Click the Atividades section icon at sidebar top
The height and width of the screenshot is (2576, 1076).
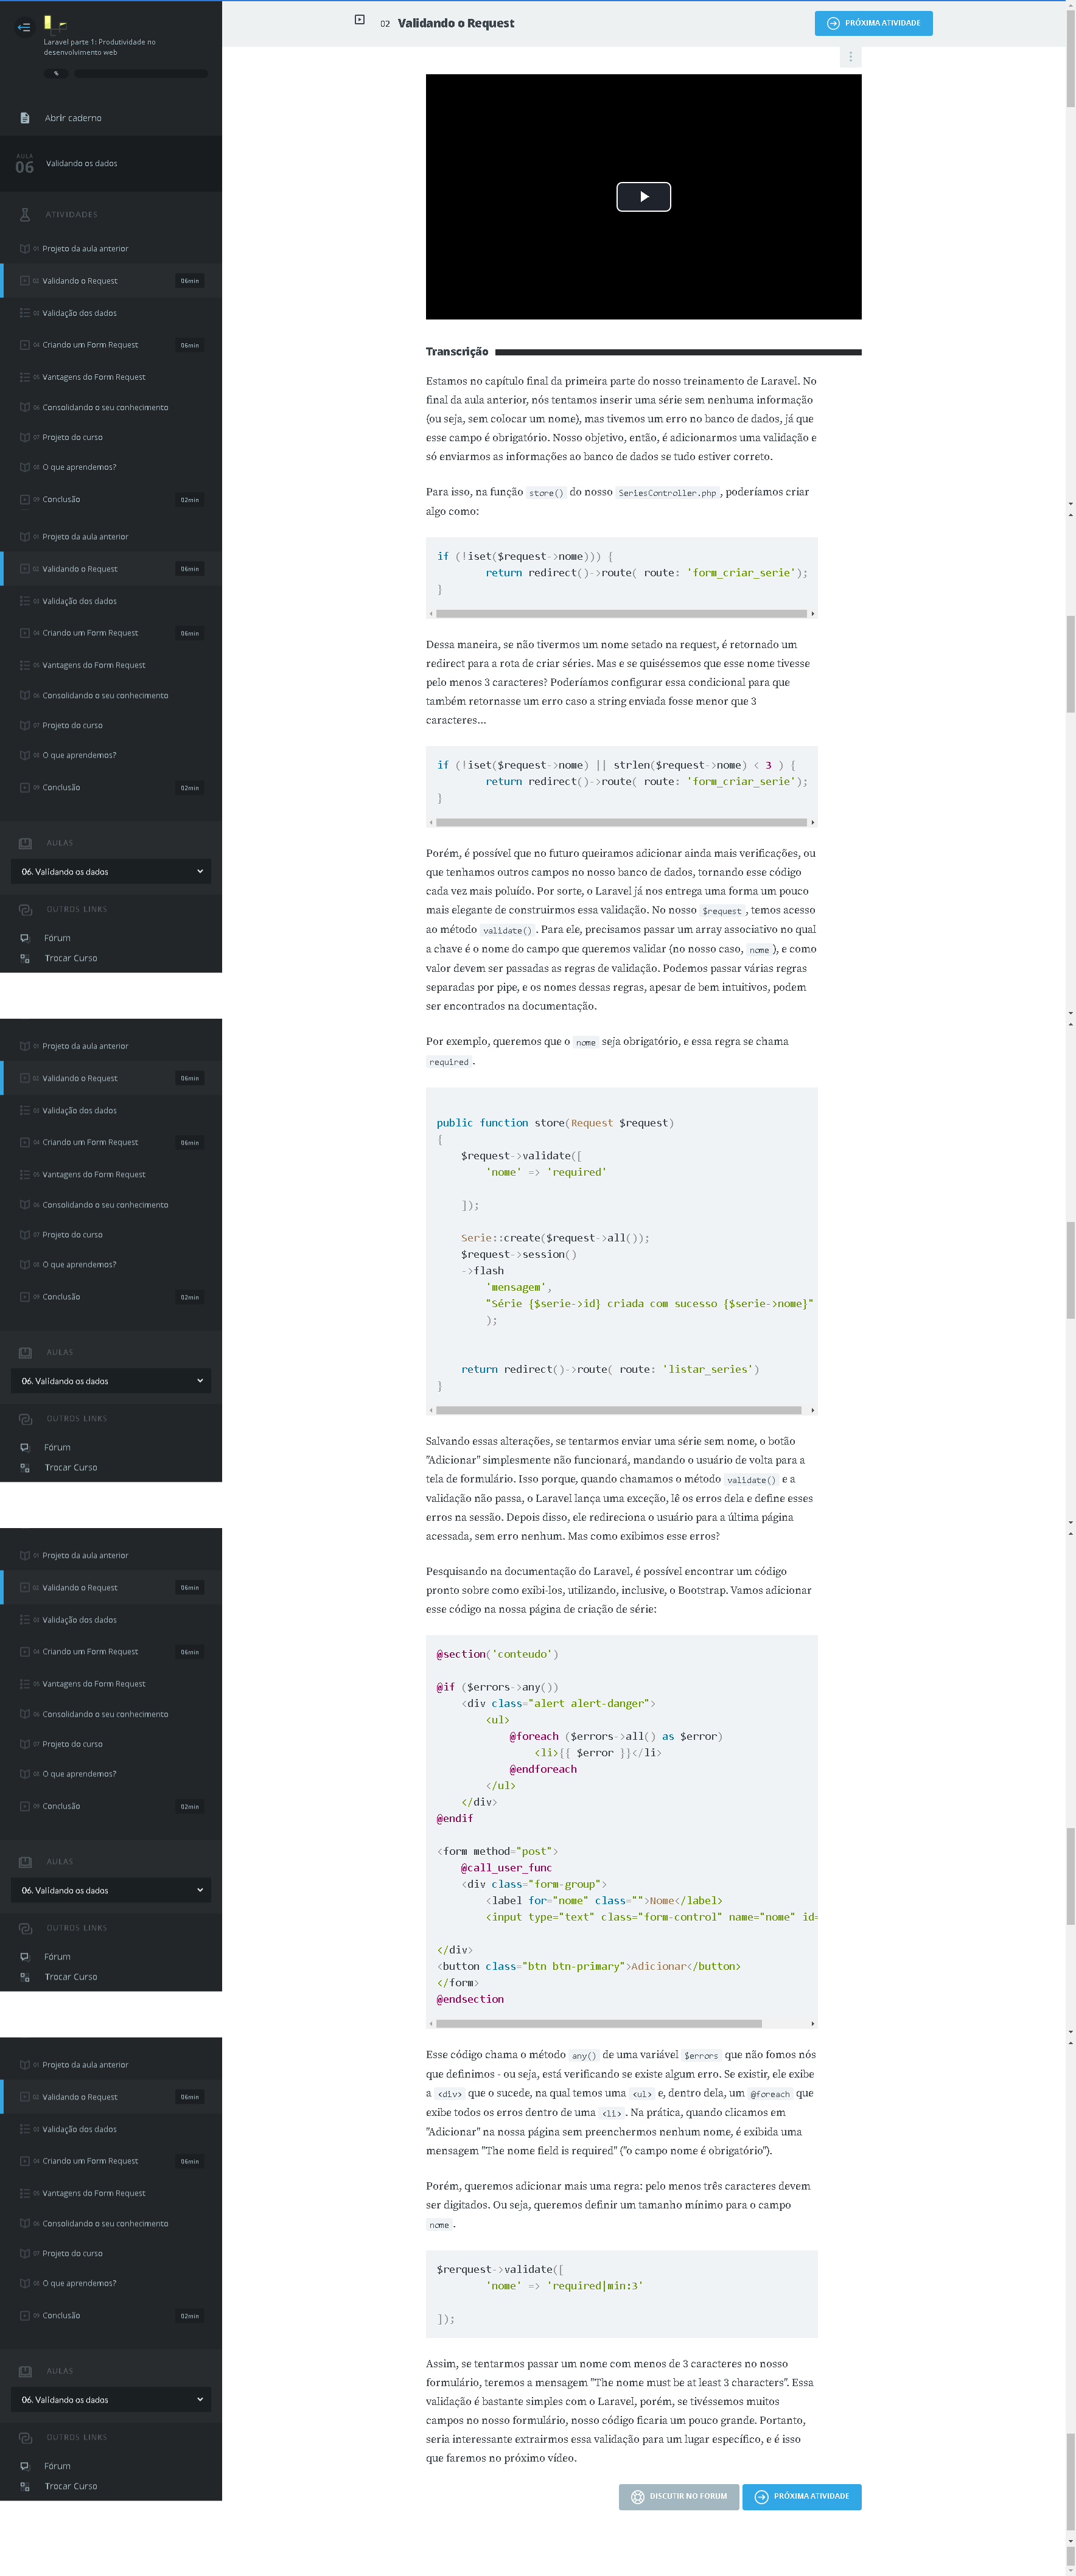click(x=25, y=215)
